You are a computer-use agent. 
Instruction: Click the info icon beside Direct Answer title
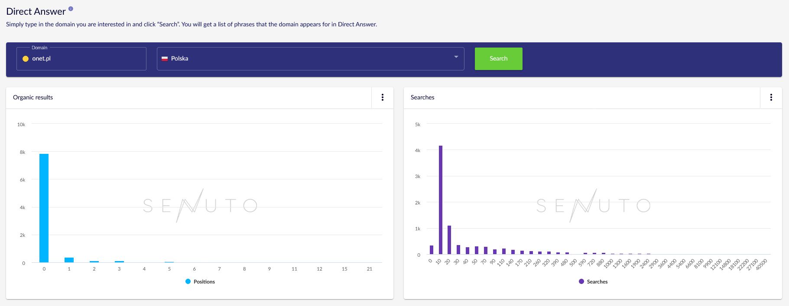71,9
